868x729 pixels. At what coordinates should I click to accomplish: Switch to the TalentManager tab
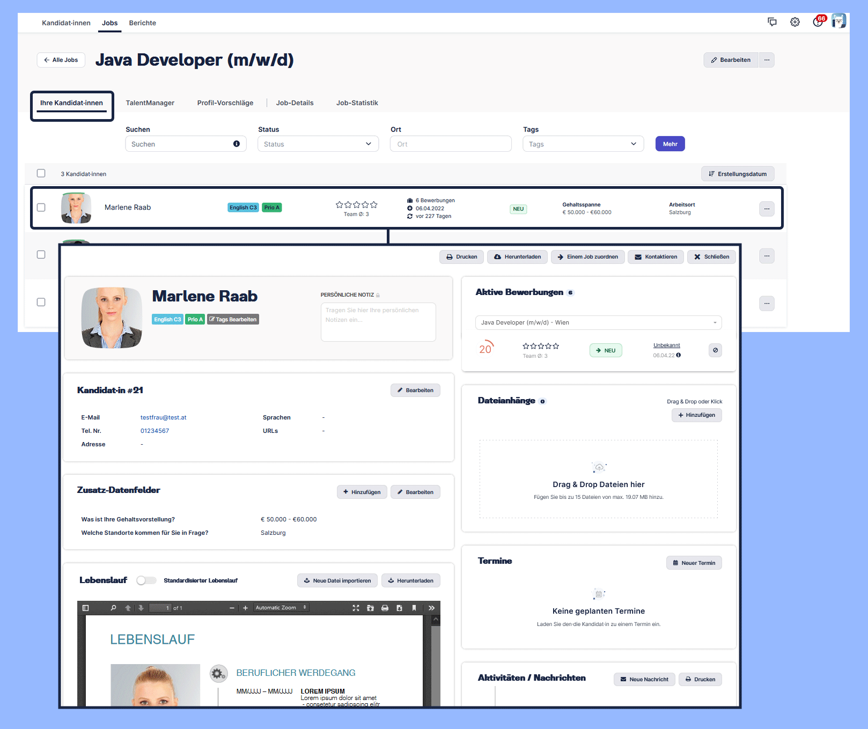(x=150, y=103)
